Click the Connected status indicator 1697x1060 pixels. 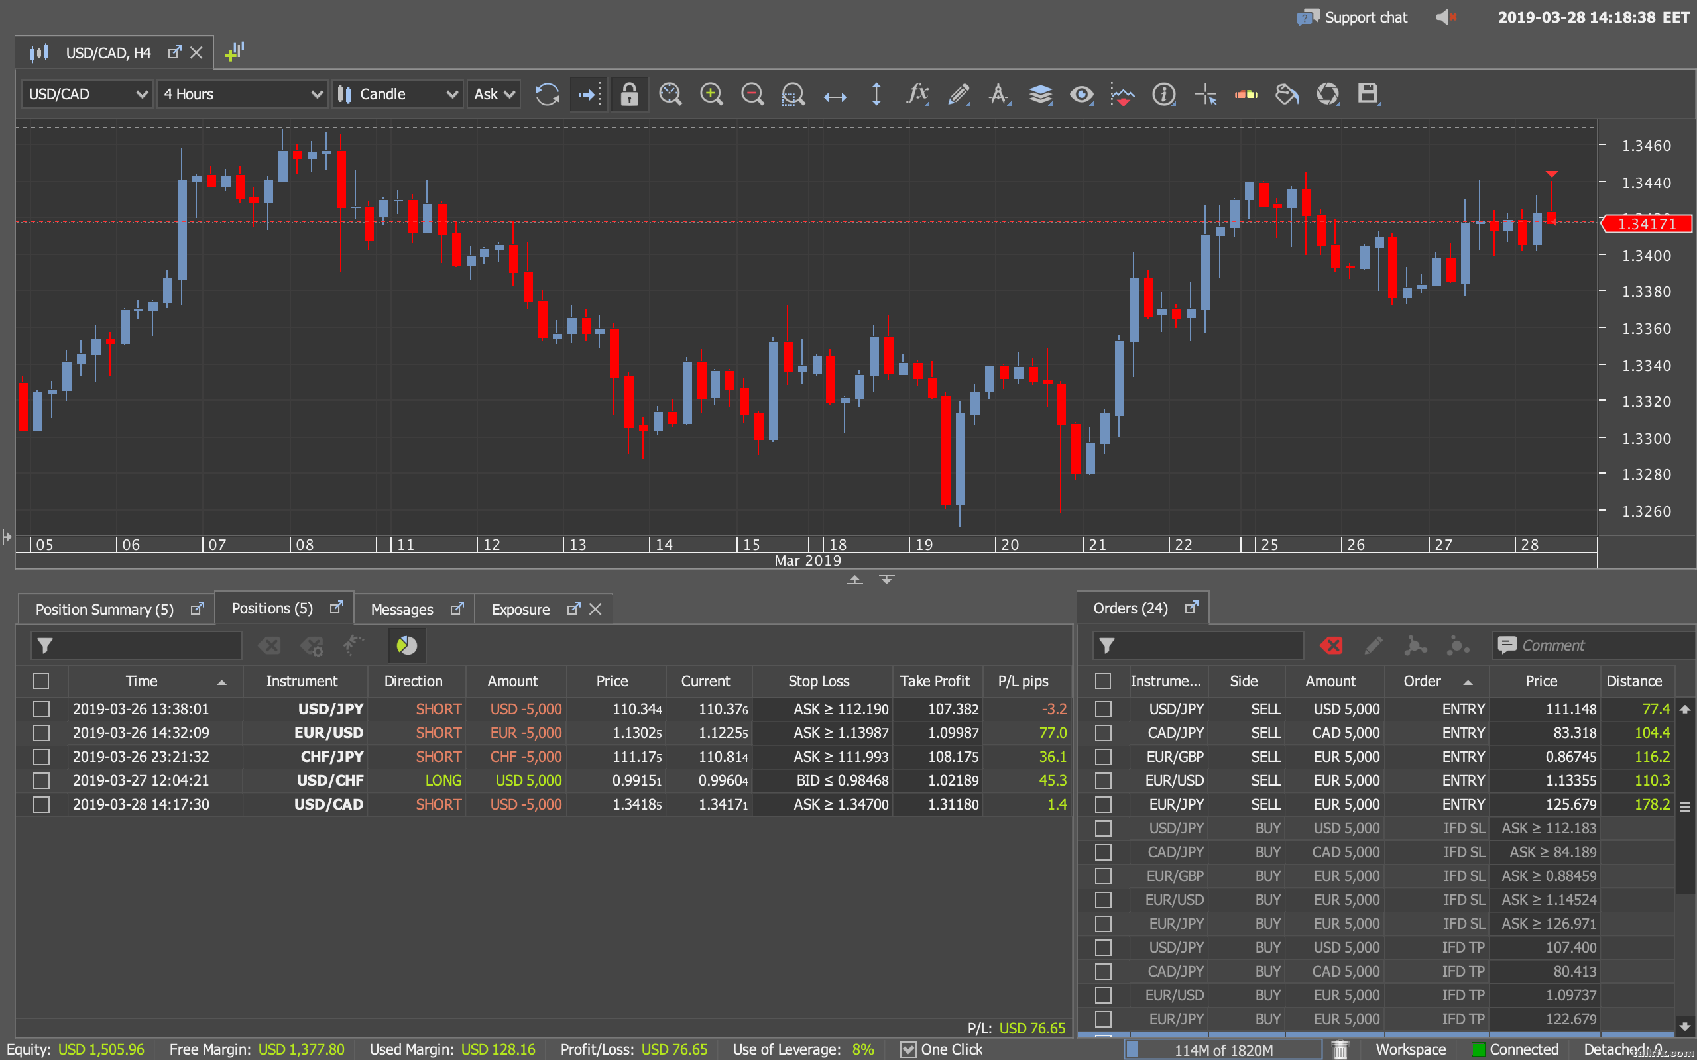[x=1515, y=1049]
